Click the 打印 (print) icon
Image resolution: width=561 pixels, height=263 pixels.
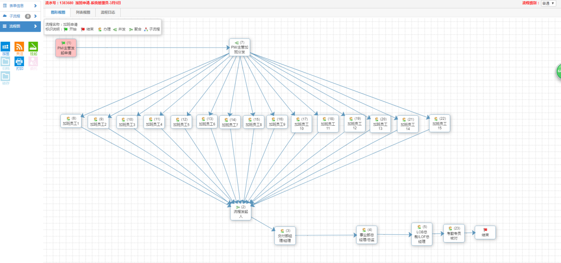19,61
